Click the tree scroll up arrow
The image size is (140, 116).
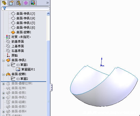(48, 14)
